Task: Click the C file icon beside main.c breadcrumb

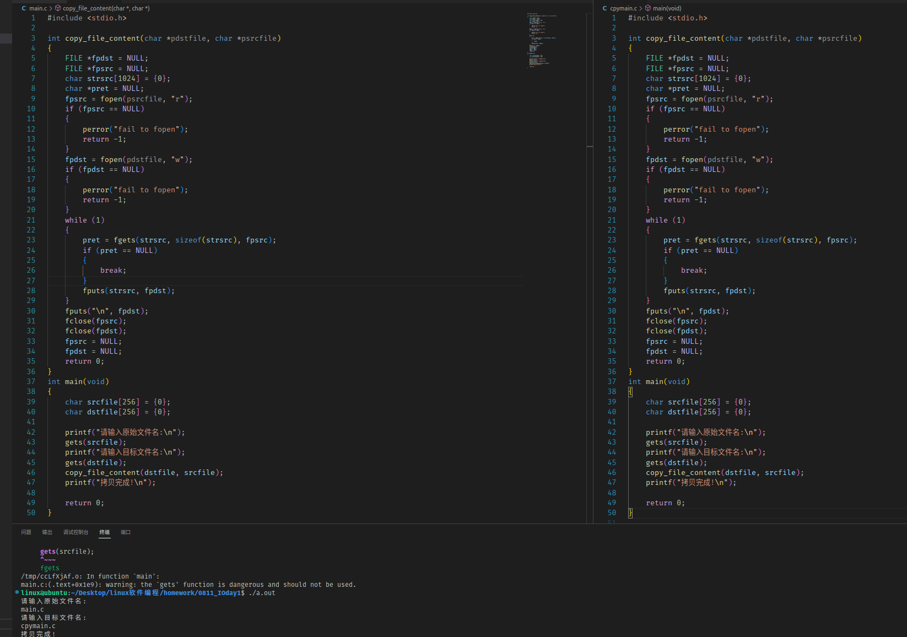Action: [x=24, y=8]
